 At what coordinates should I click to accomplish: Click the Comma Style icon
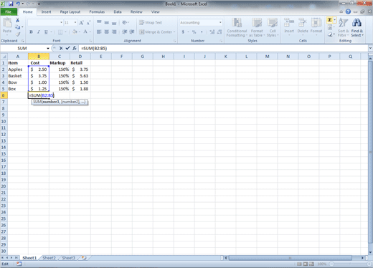tap(202, 32)
